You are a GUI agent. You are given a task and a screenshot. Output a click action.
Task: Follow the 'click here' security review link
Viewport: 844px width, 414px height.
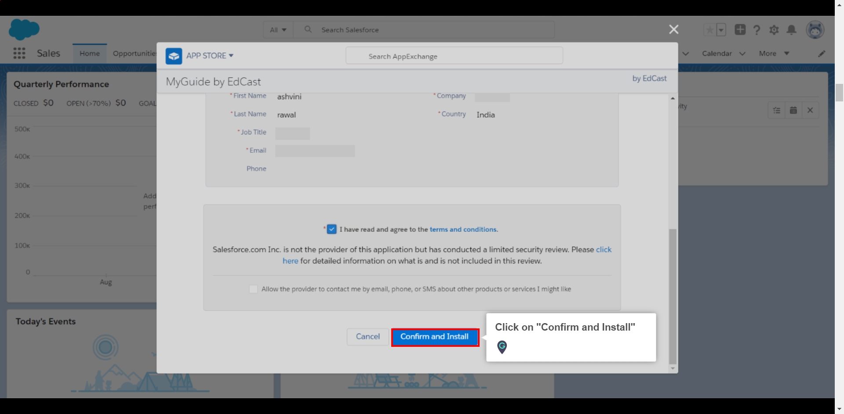coord(604,249)
